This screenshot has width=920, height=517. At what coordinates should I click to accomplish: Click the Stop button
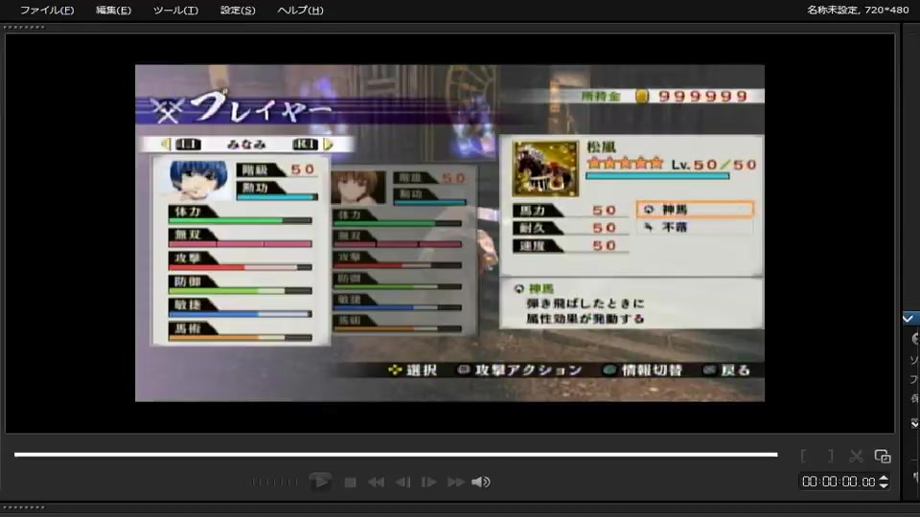pyautogui.click(x=351, y=483)
